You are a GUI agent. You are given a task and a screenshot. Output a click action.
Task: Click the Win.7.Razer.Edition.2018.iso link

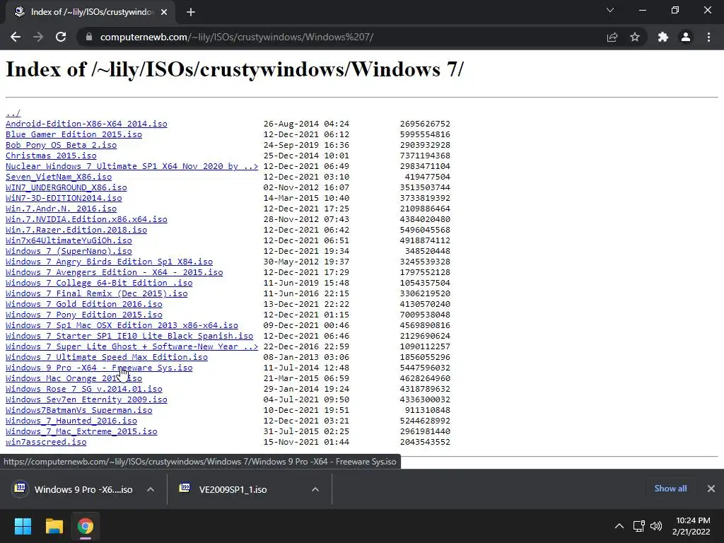pos(76,230)
